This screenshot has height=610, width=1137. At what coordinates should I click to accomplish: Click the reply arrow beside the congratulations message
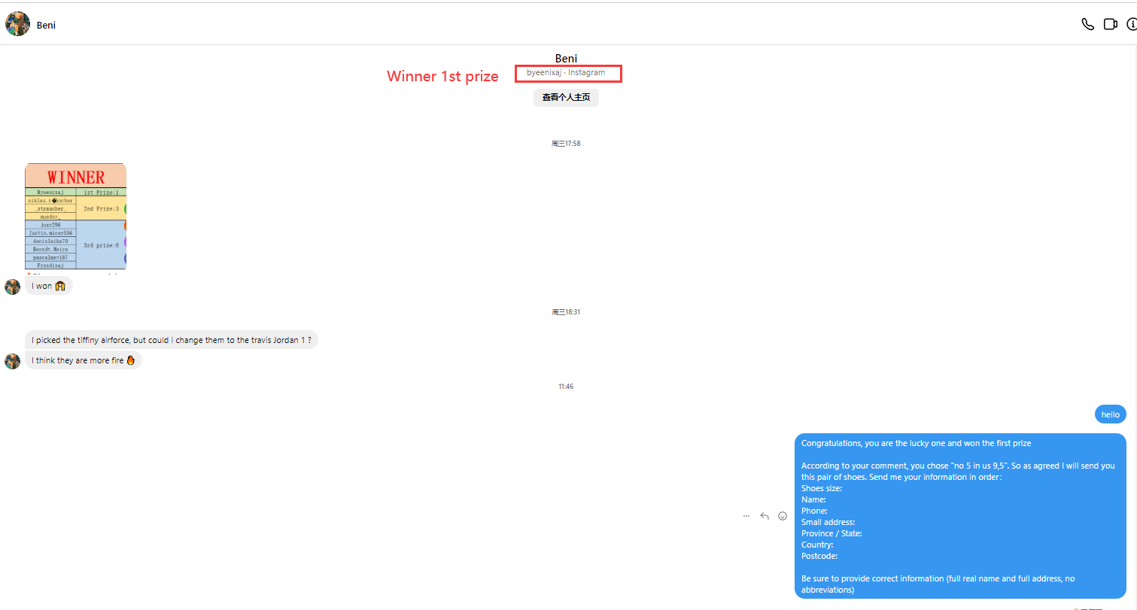coord(765,516)
